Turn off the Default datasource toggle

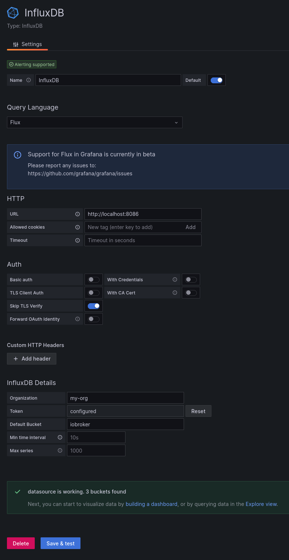pos(217,80)
